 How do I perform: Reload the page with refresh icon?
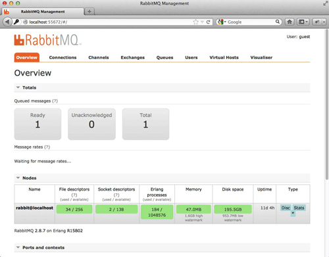coord(208,22)
